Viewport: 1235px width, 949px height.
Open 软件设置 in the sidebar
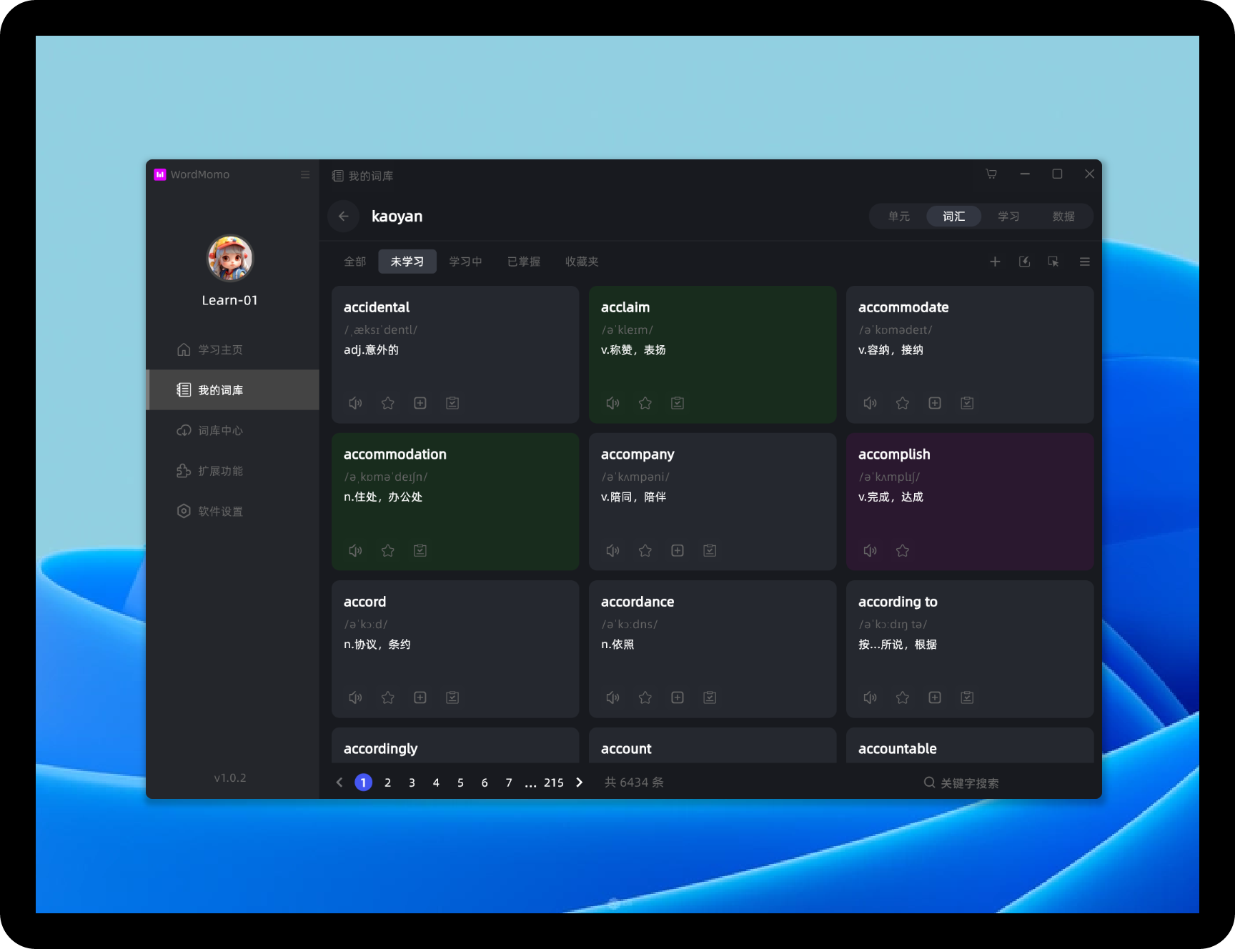click(x=233, y=511)
